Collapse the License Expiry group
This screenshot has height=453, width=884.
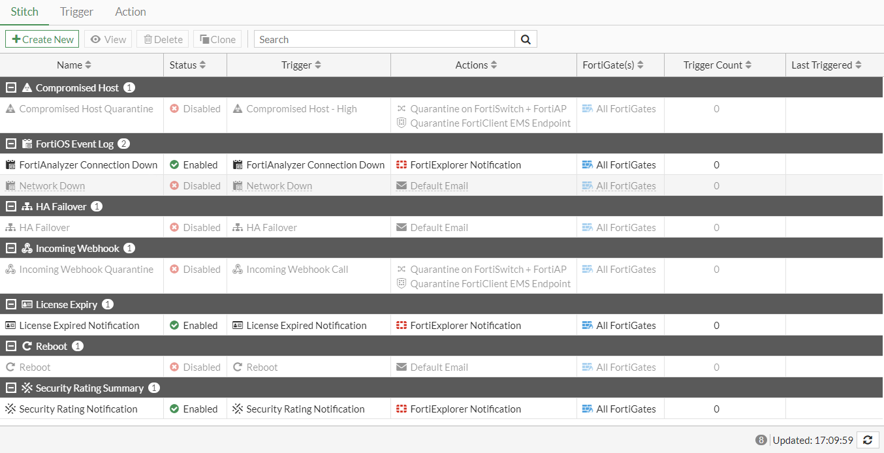pyautogui.click(x=11, y=304)
